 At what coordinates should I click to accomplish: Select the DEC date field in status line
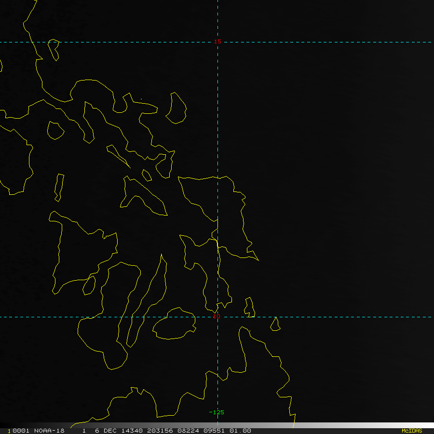110,431
